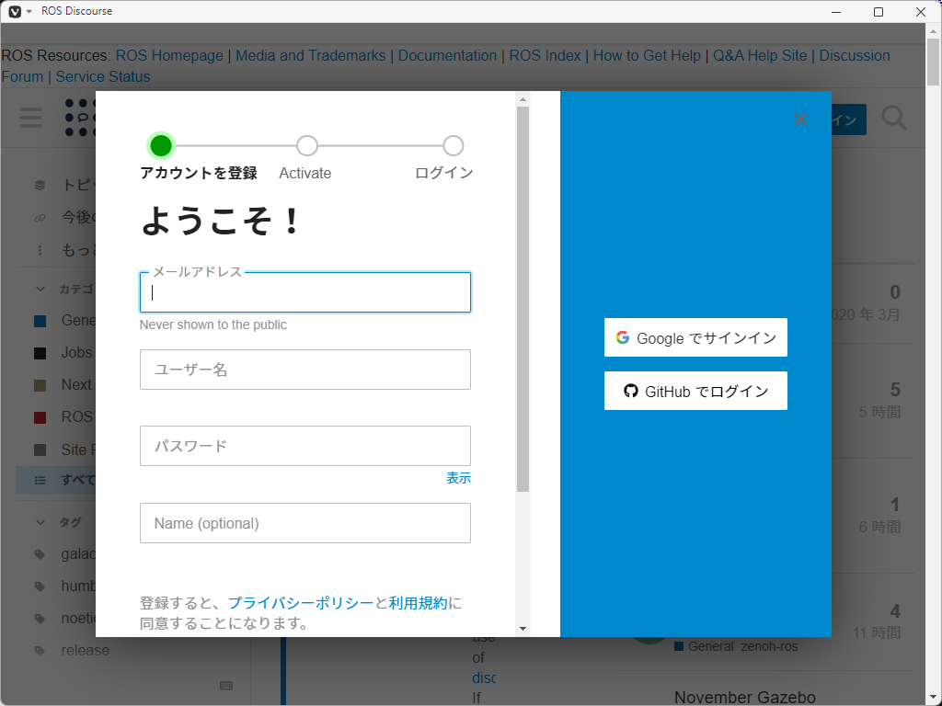Click the tag icon beside humble
The height and width of the screenshot is (706, 942).
tap(40, 586)
